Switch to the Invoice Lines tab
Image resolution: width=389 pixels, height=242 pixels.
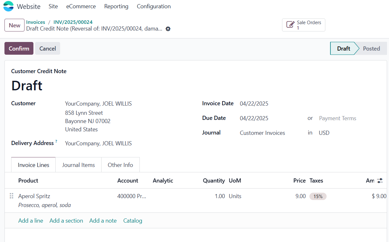click(x=33, y=165)
